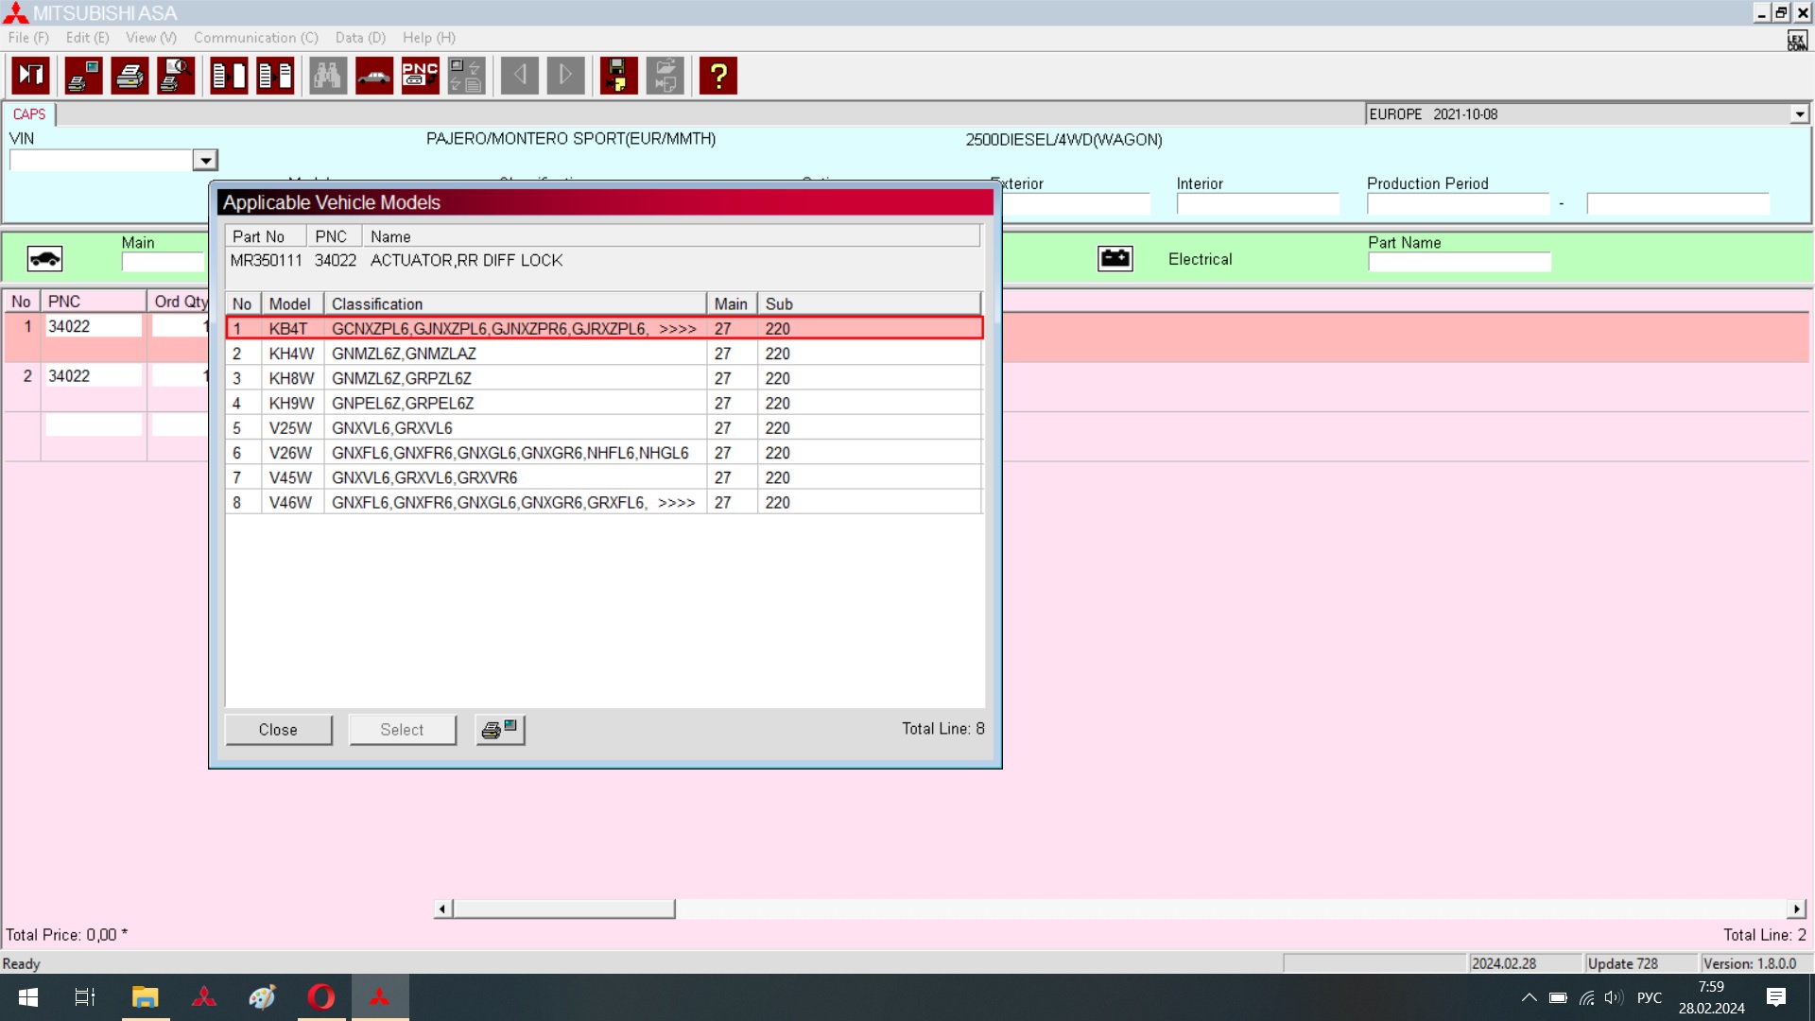Open Opera browser from the taskbar
Screen dimensions: 1815x1021
(x=321, y=997)
